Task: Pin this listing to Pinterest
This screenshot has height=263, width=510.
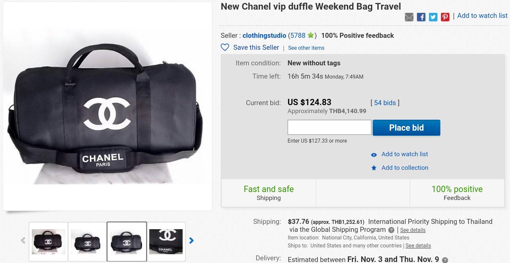Action: (x=445, y=17)
